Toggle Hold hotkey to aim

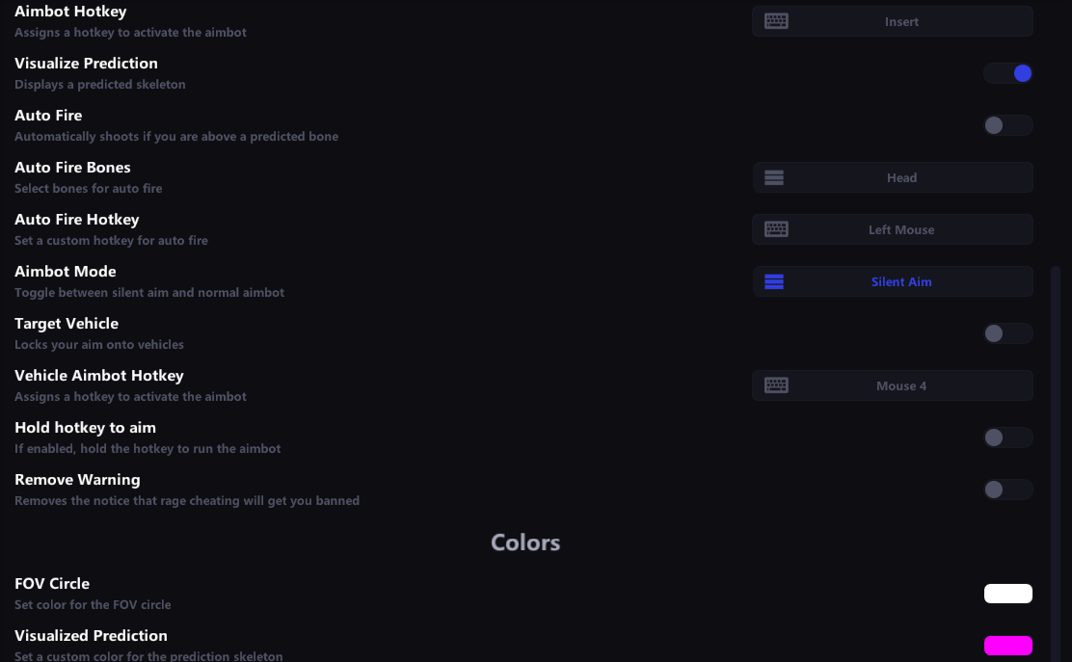[1008, 437]
